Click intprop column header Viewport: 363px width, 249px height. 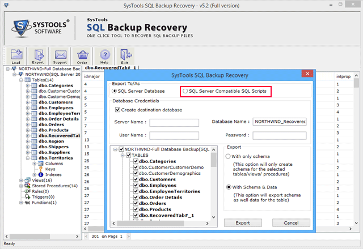click(x=343, y=76)
